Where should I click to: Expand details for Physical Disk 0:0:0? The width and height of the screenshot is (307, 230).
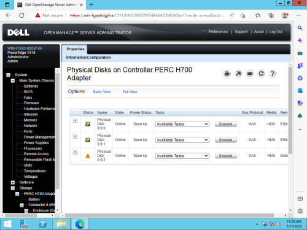[x=76, y=120]
